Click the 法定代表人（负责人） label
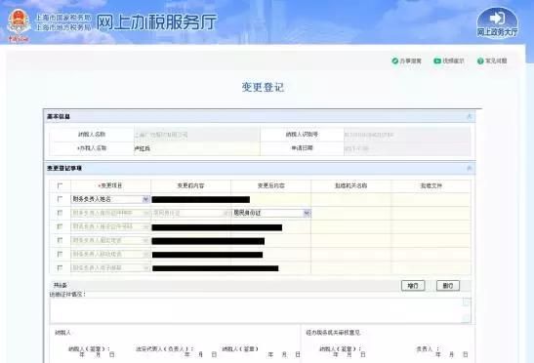 tap(164, 349)
